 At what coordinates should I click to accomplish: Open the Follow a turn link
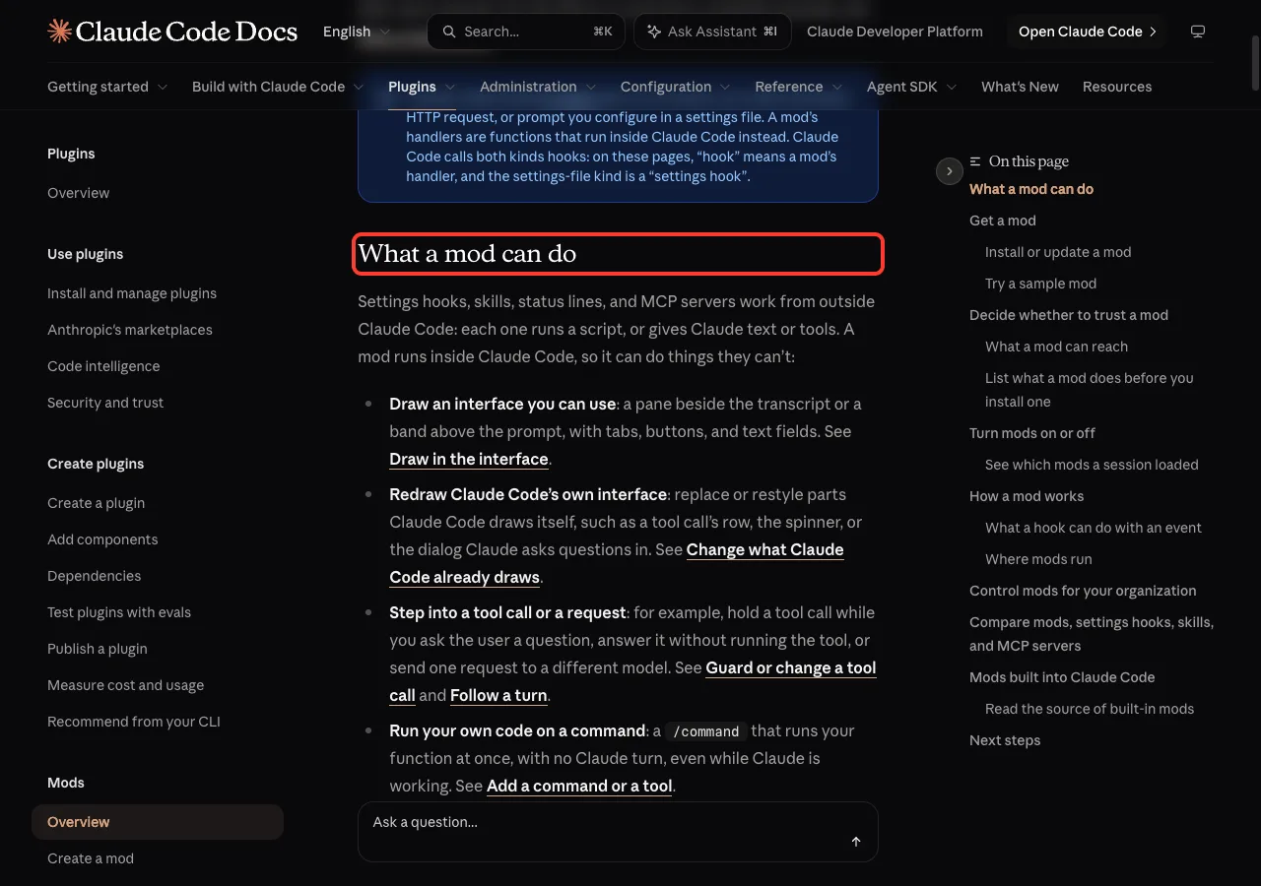point(498,695)
